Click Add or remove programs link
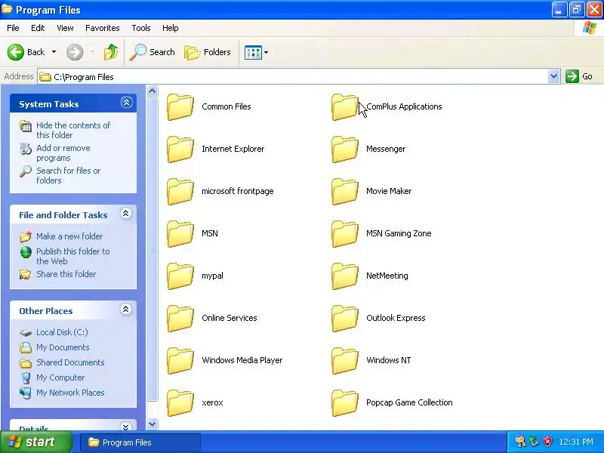The image size is (604, 453). [x=63, y=153]
